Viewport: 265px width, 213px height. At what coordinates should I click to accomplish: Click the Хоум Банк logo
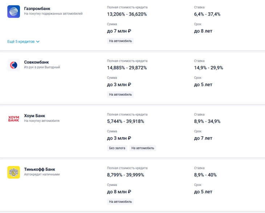tap(13, 119)
